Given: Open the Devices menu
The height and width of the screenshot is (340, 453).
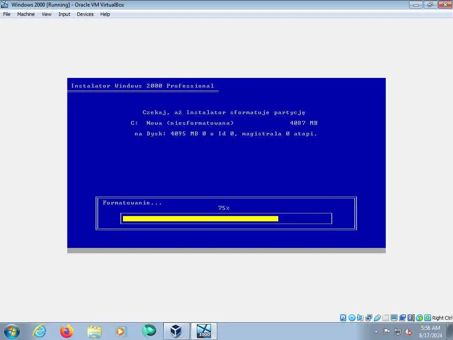Looking at the screenshot, I should click(x=85, y=14).
